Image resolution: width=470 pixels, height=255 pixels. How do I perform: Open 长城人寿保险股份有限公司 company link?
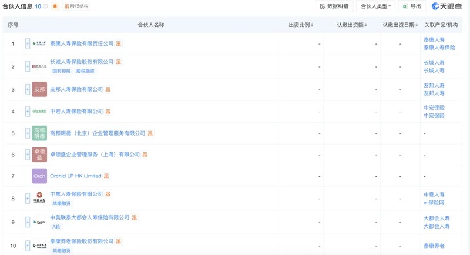[x=82, y=62]
